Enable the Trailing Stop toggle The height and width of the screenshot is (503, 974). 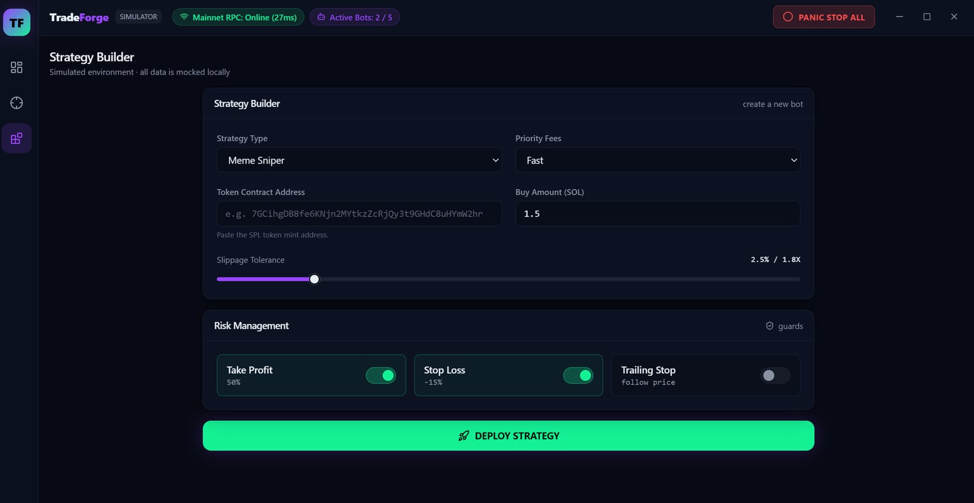tap(775, 375)
